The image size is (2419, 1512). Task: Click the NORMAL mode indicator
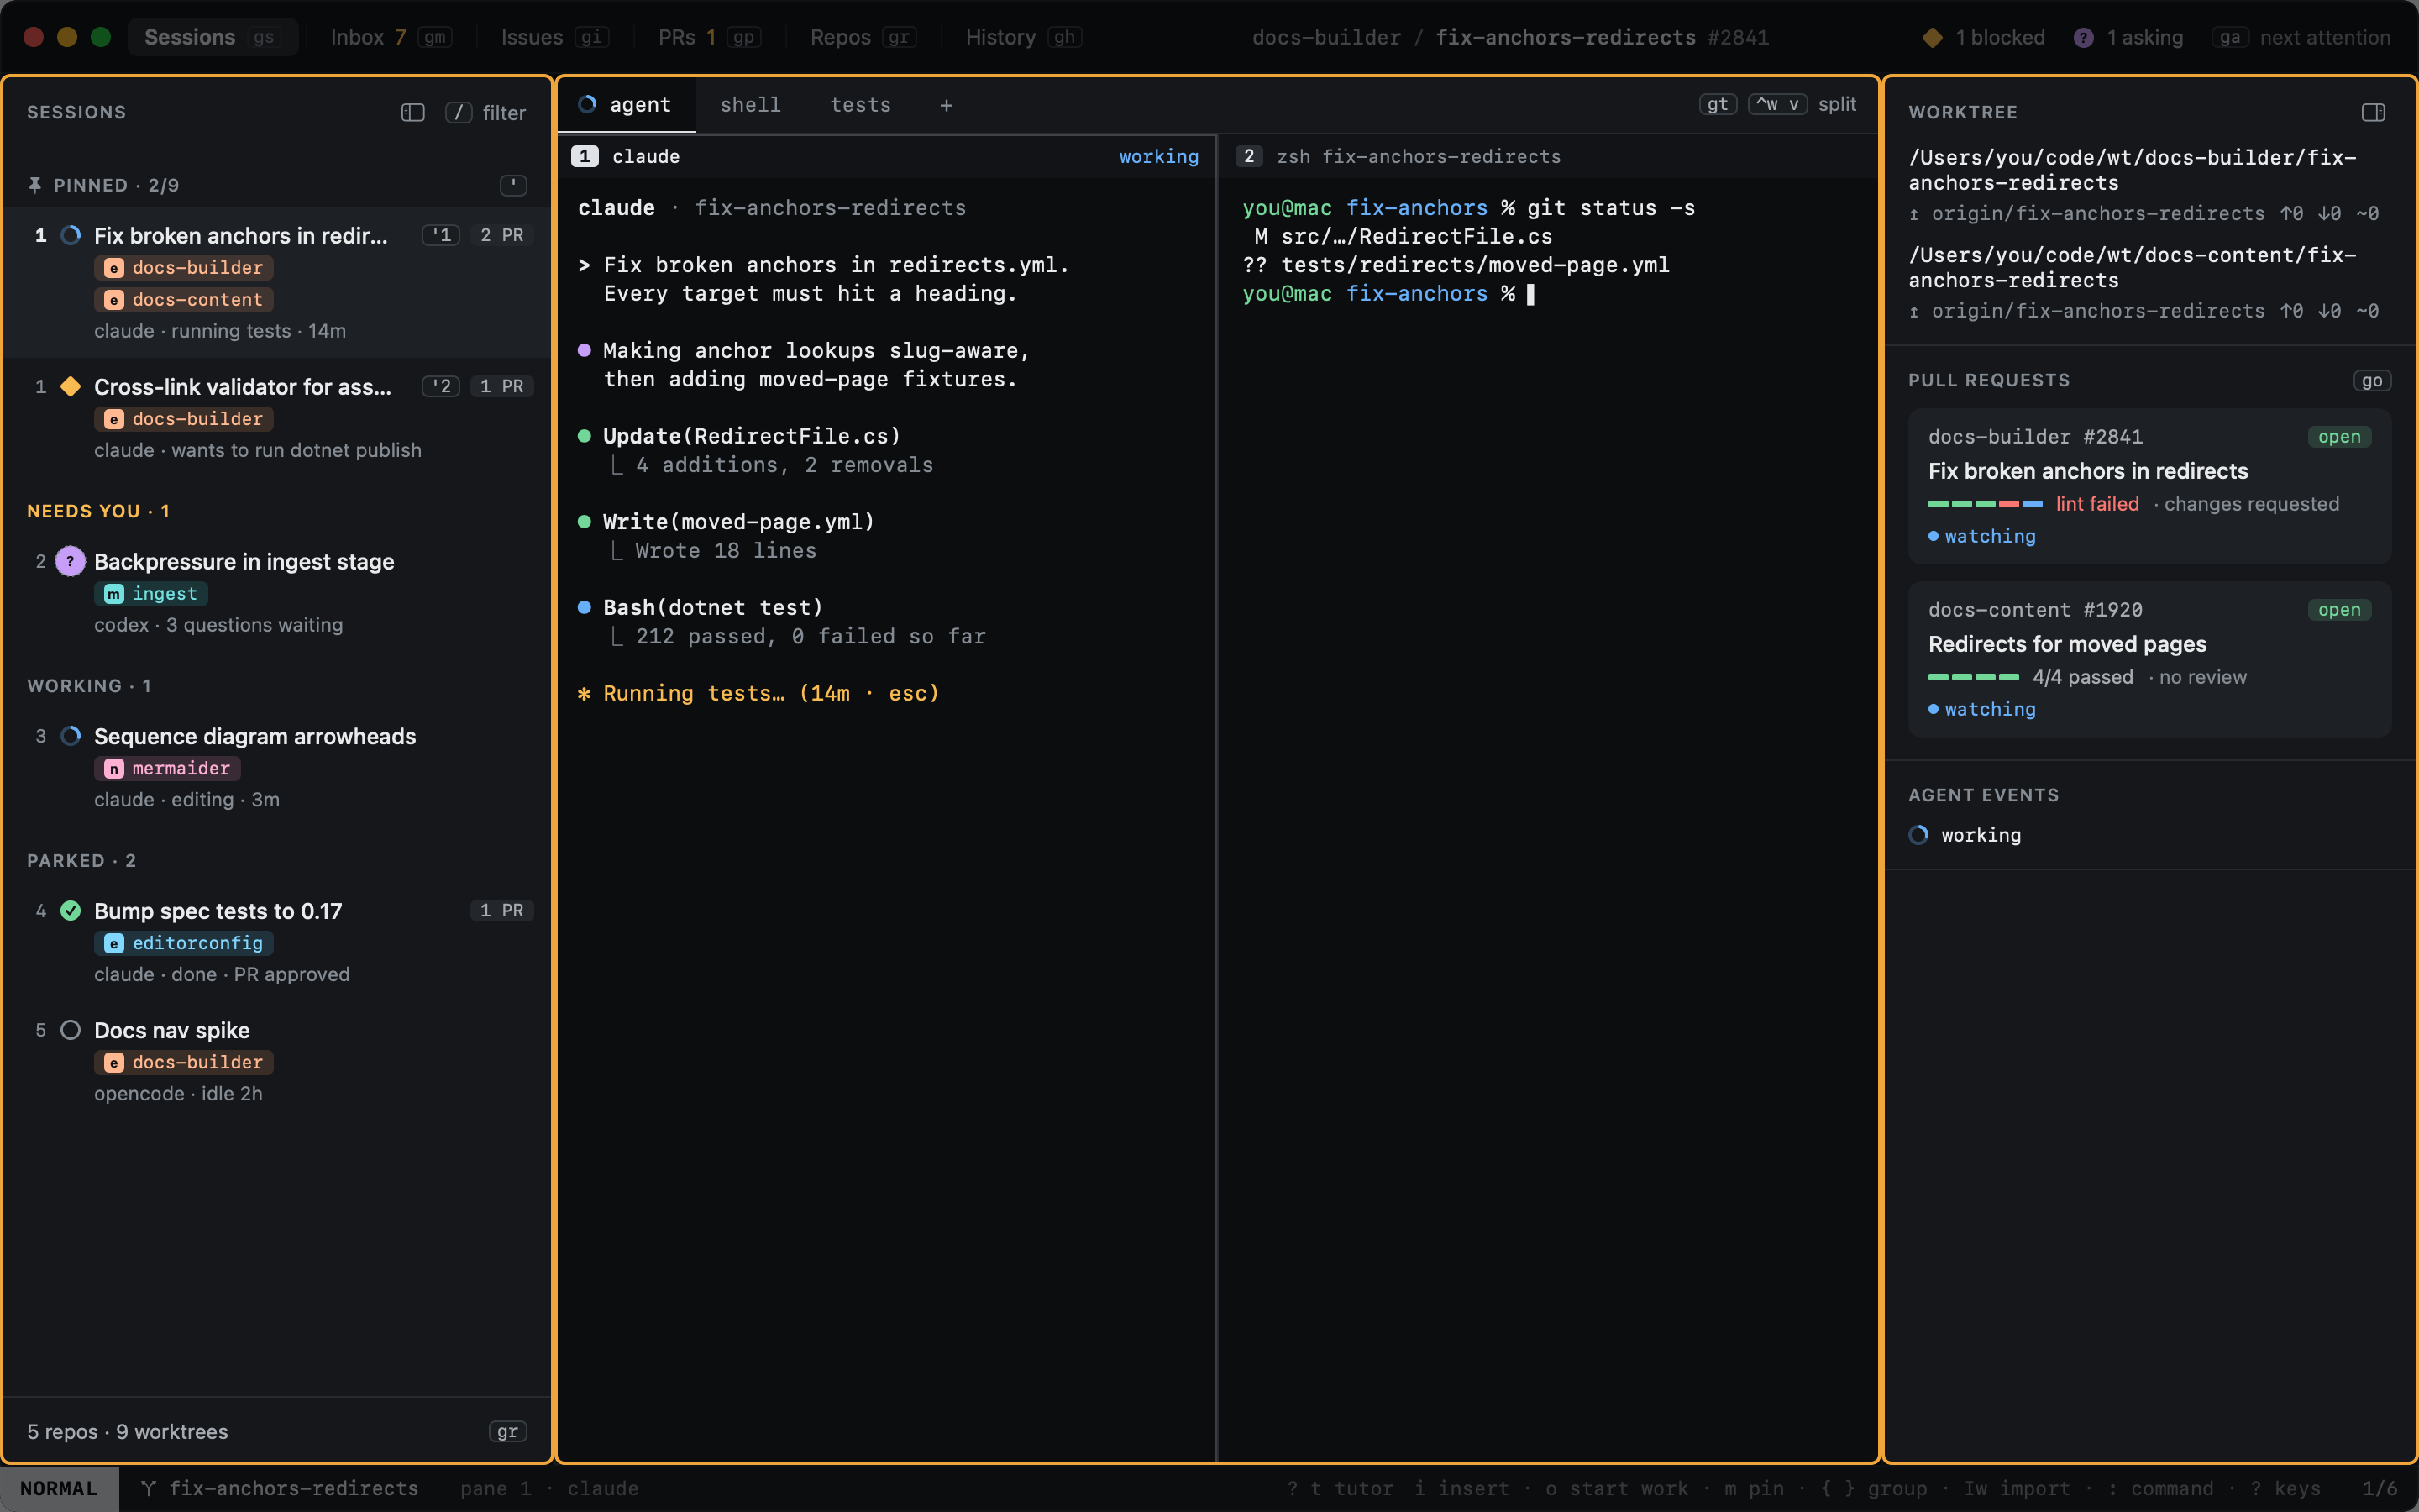[x=59, y=1488]
